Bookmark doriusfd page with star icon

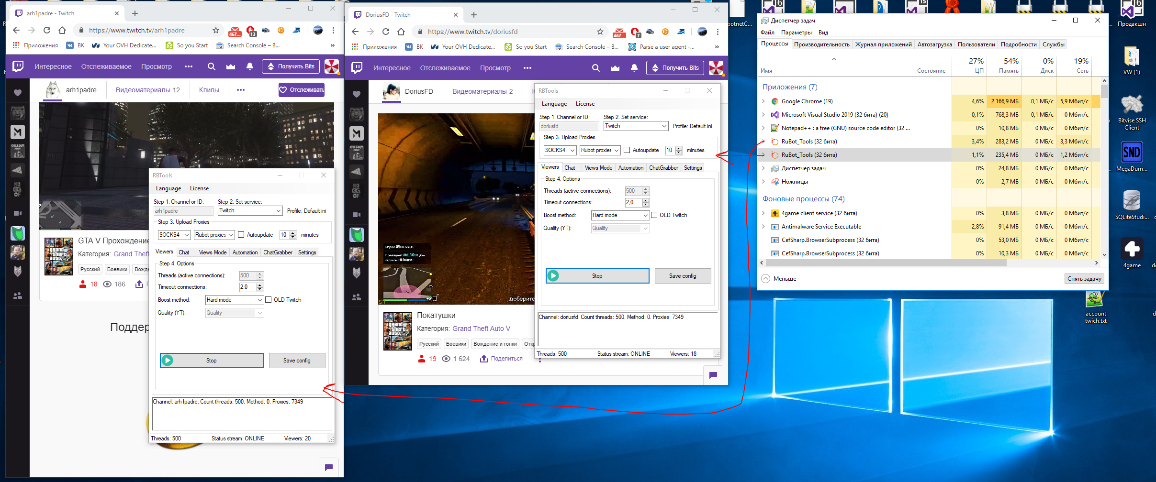[x=600, y=32]
